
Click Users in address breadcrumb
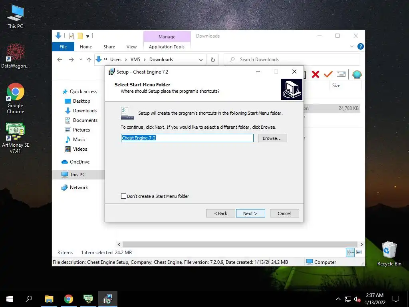tap(116, 60)
